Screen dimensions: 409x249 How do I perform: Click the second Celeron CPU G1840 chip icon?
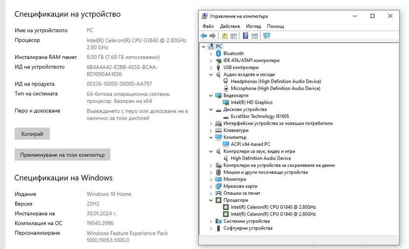point(226,214)
